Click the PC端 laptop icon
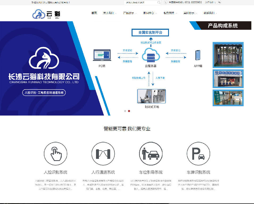The height and width of the screenshot is (204, 254). (x=102, y=55)
